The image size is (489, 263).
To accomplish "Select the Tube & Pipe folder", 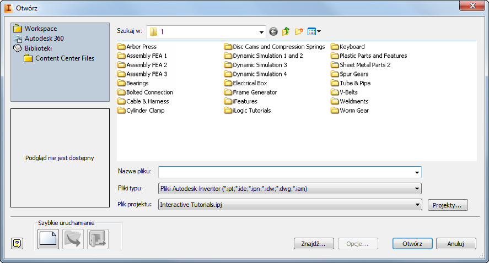I will (351, 83).
